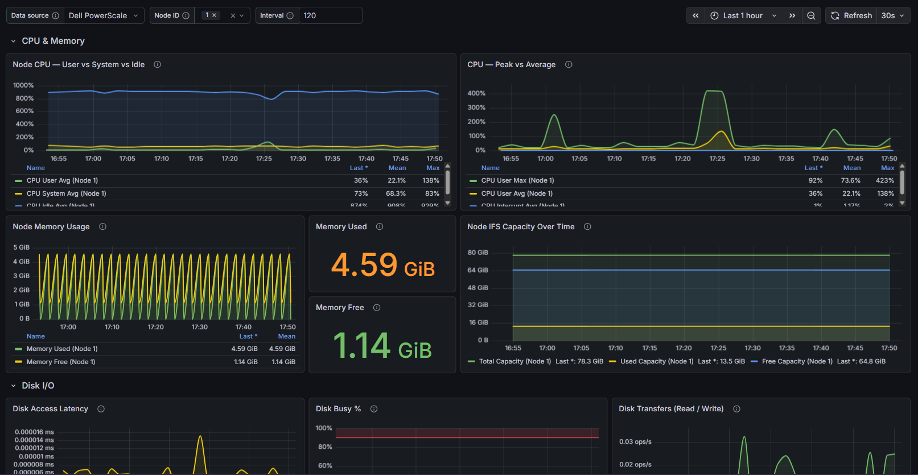918x475 pixels.
Task: Open the Disk Access Latency panel title
Action: tap(50, 408)
